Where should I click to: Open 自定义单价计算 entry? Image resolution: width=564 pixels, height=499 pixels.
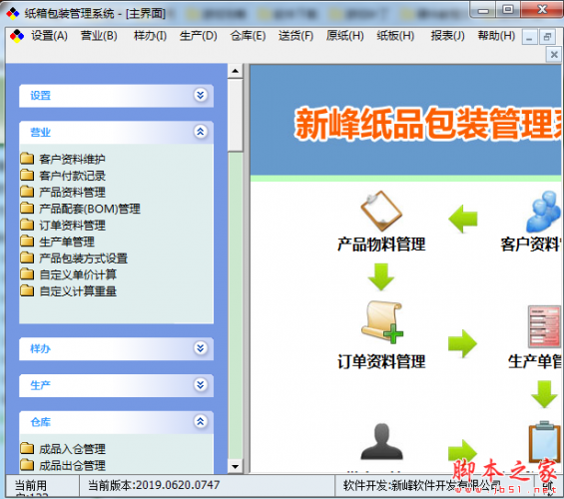(x=78, y=274)
